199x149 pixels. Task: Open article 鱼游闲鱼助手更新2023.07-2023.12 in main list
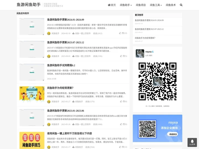pos(66,42)
